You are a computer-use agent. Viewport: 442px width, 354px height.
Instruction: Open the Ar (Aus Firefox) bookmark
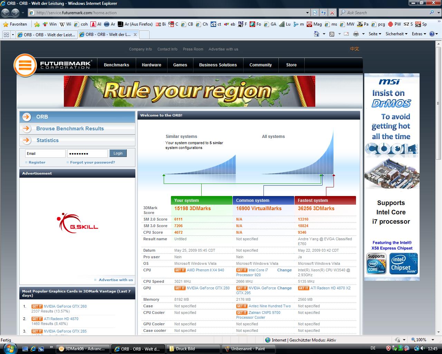135,24
